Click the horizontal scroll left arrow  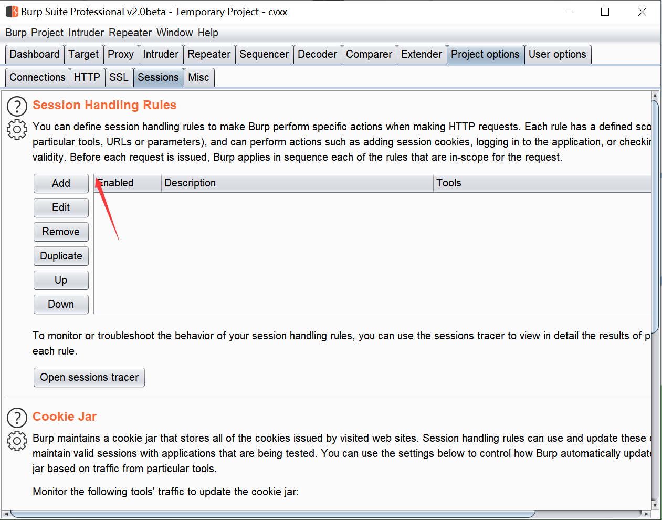(x=6, y=513)
